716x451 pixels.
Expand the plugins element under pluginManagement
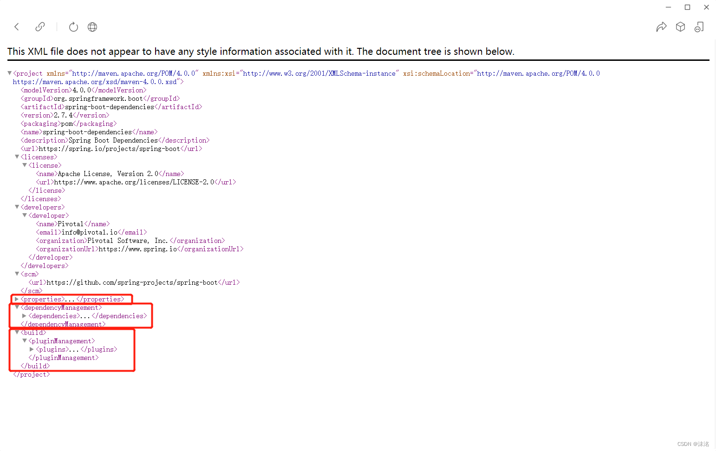[x=32, y=349]
